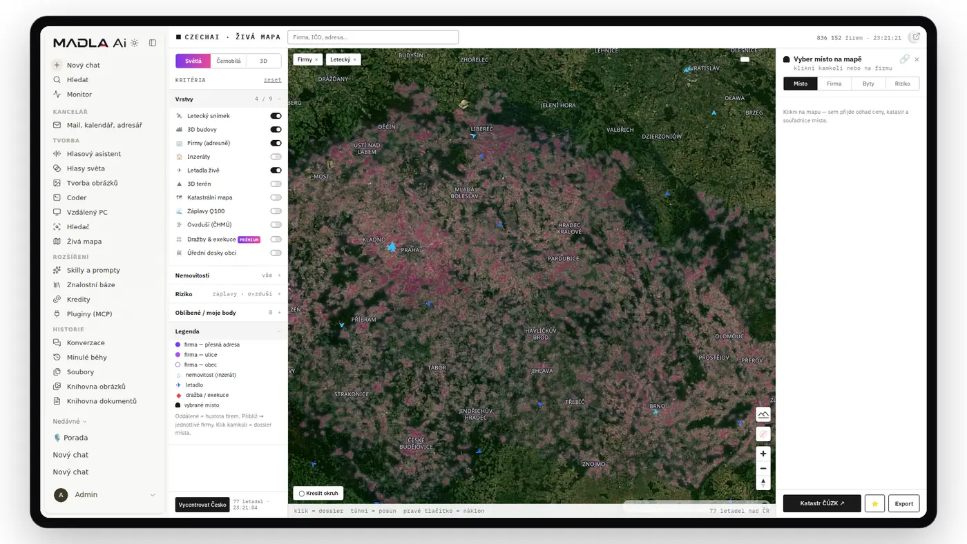The height and width of the screenshot is (544, 967).
Task: Turn on the Záplavy Q100 layer
Action: [276, 211]
